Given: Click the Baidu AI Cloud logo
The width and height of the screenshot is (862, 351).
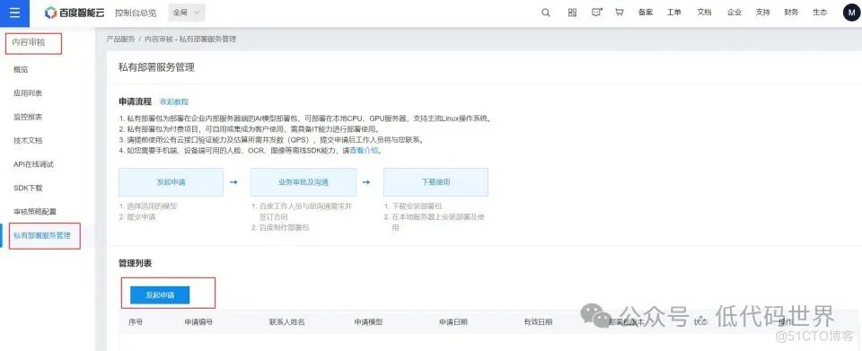Looking at the screenshot, I should [75, 13].
